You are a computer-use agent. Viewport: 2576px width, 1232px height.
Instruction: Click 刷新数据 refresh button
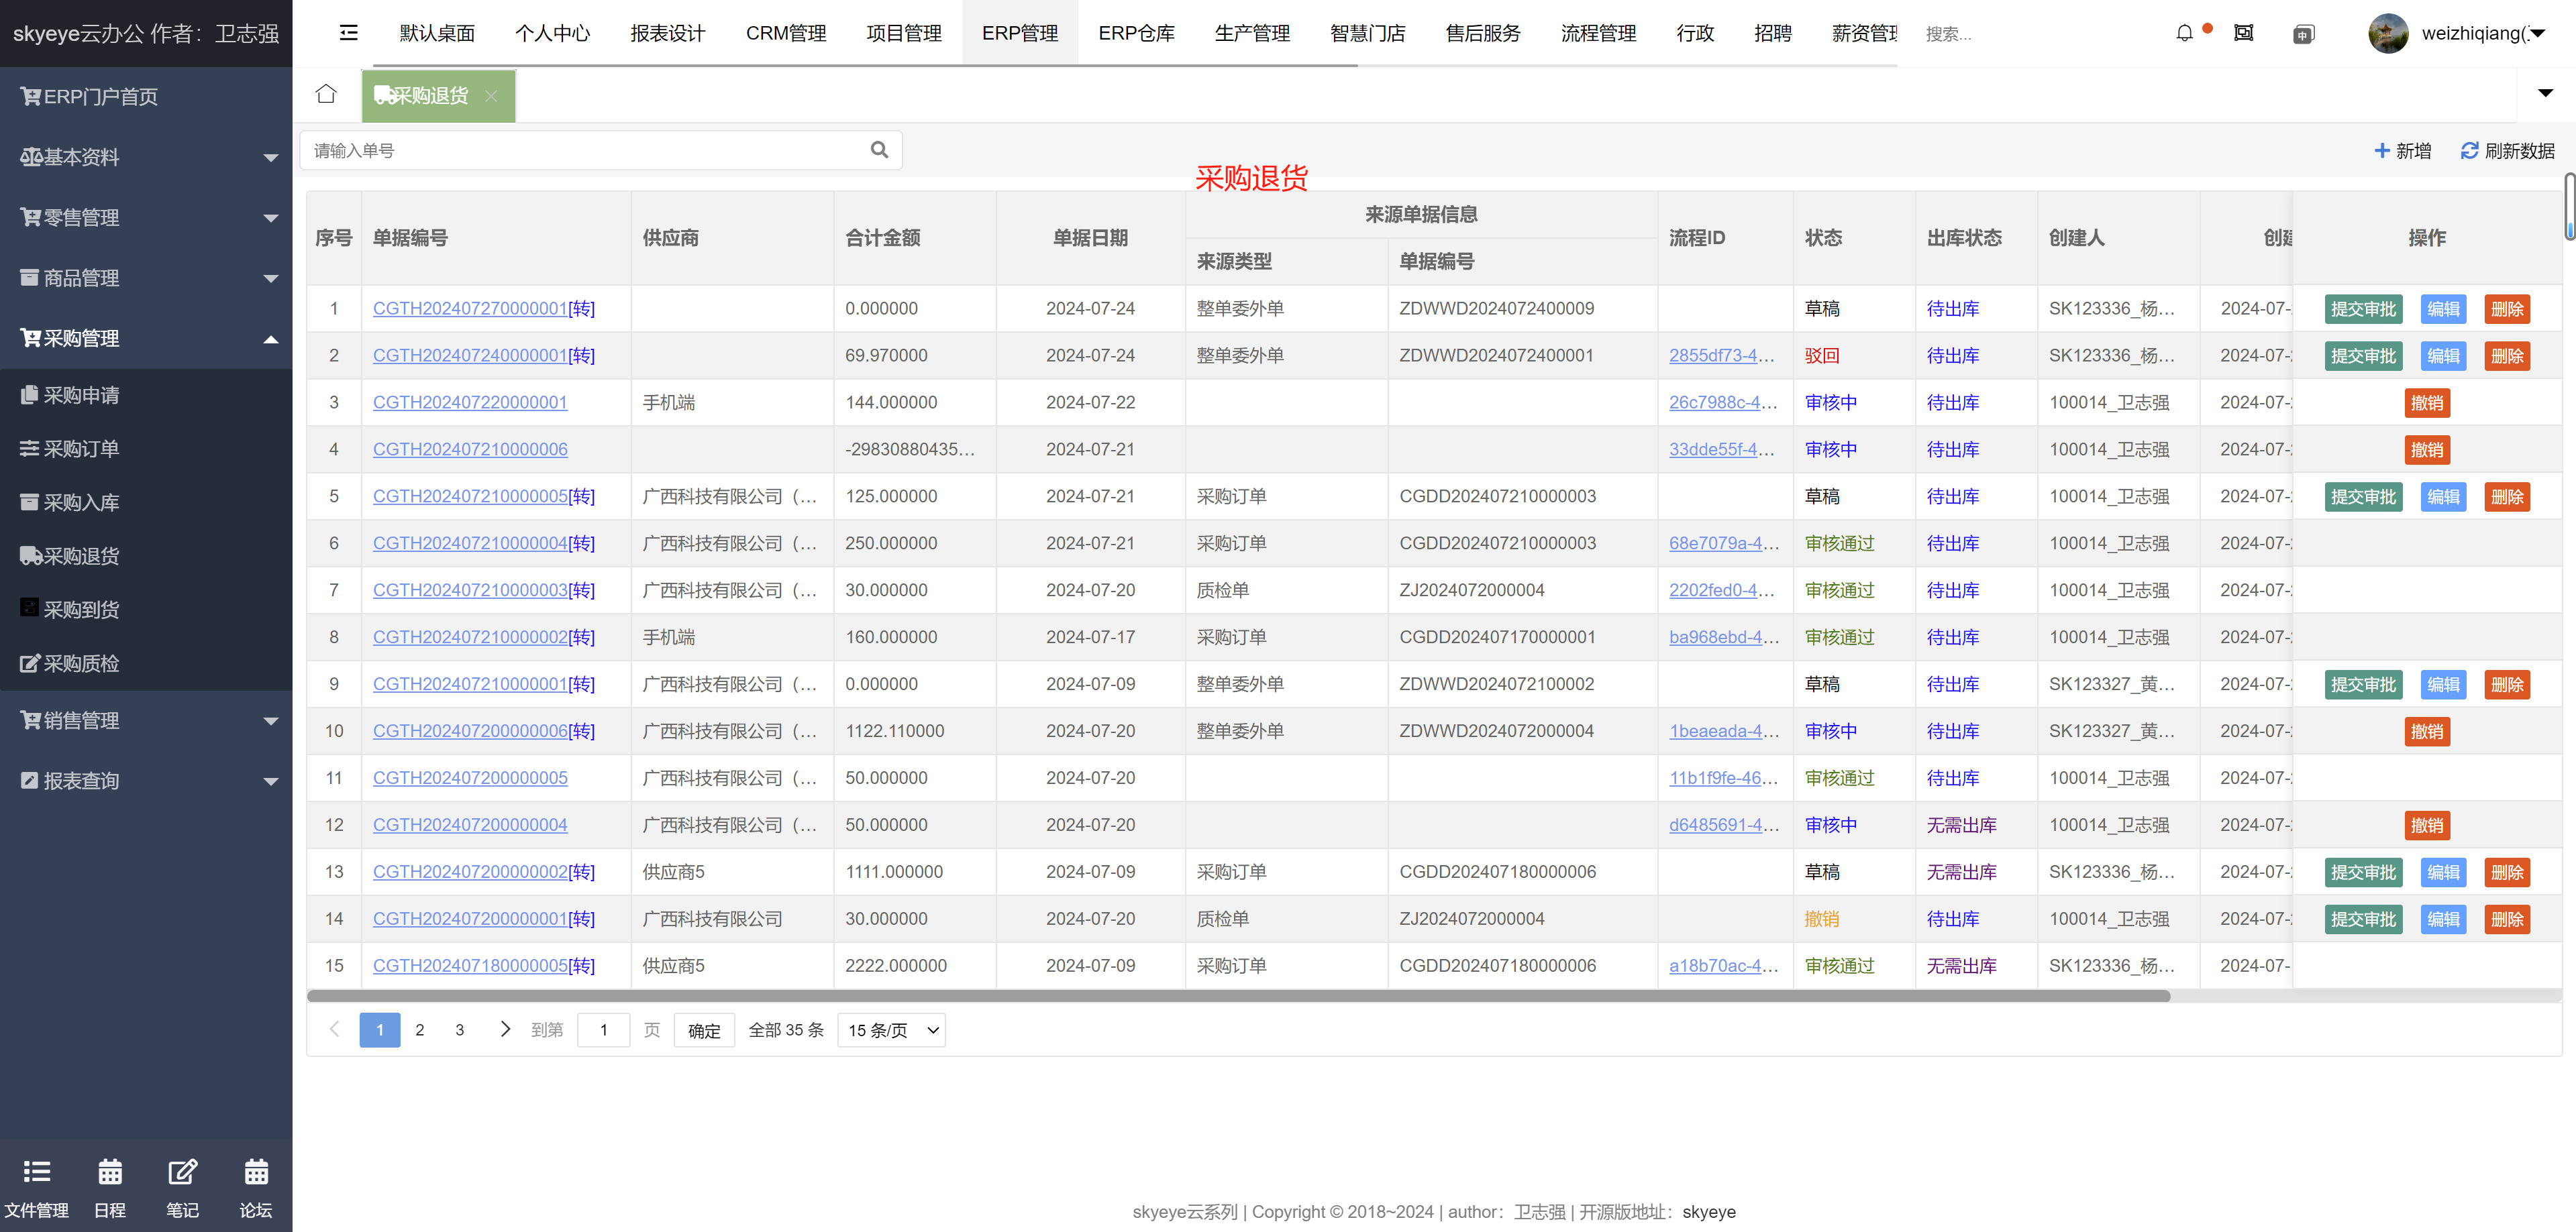2507,151
